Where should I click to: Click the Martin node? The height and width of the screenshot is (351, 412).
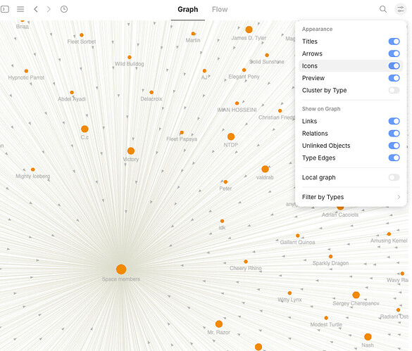pos(193,34)
